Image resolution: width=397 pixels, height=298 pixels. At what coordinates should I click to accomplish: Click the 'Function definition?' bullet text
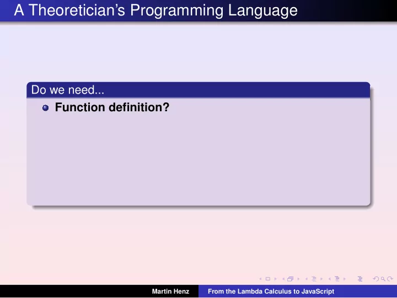(112, 107)
